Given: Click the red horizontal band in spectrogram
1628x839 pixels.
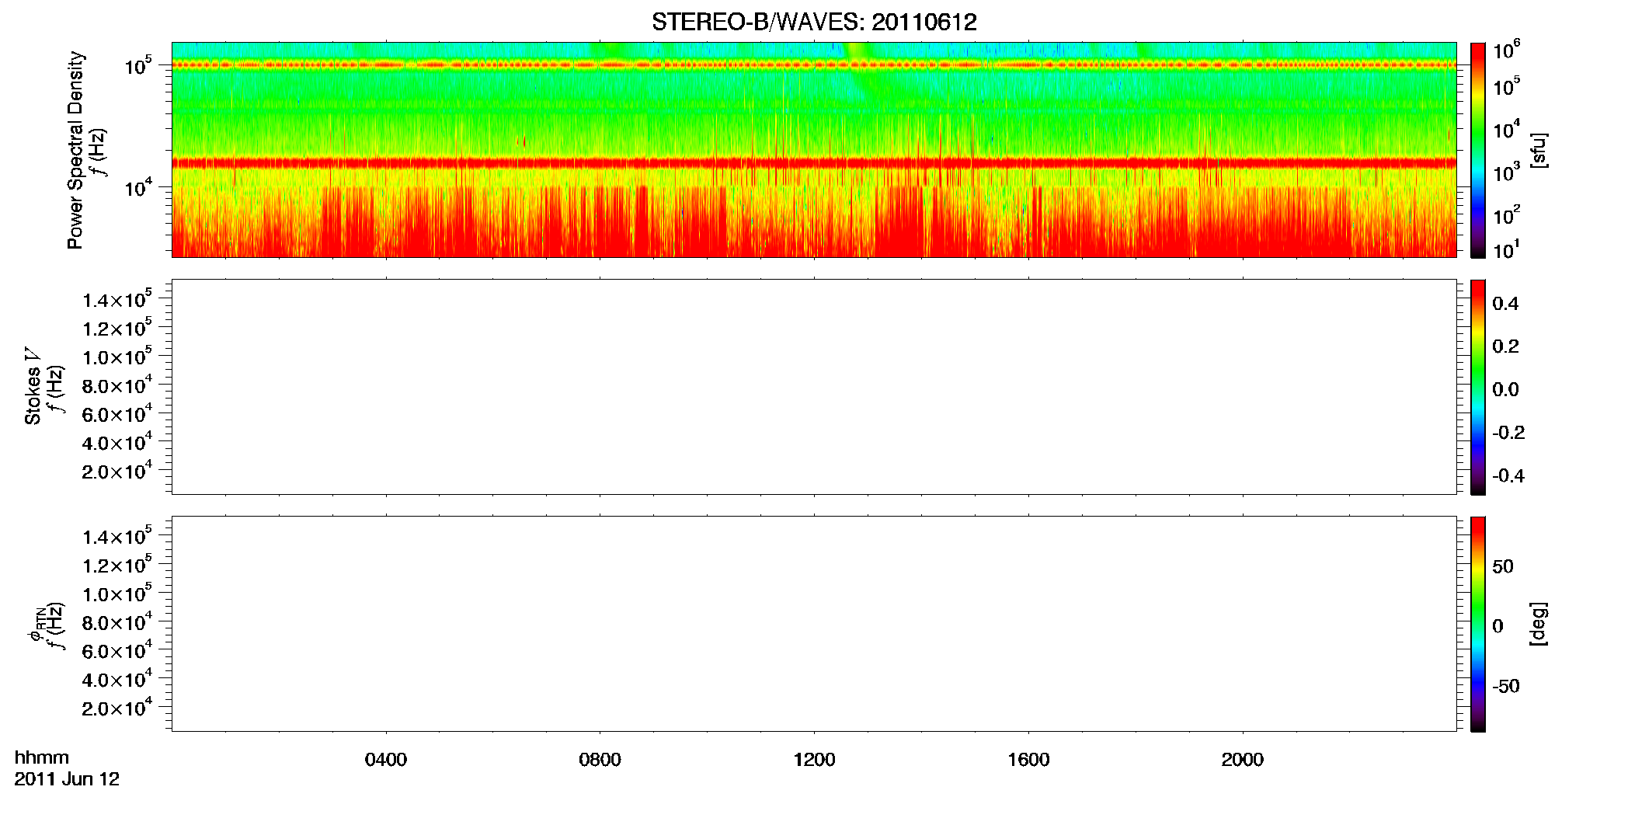Looking at the screenshot, I should click(x=814, y=163).
